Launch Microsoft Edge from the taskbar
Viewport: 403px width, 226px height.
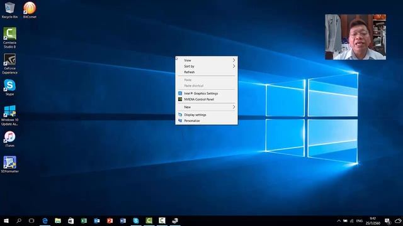(45, 220)
